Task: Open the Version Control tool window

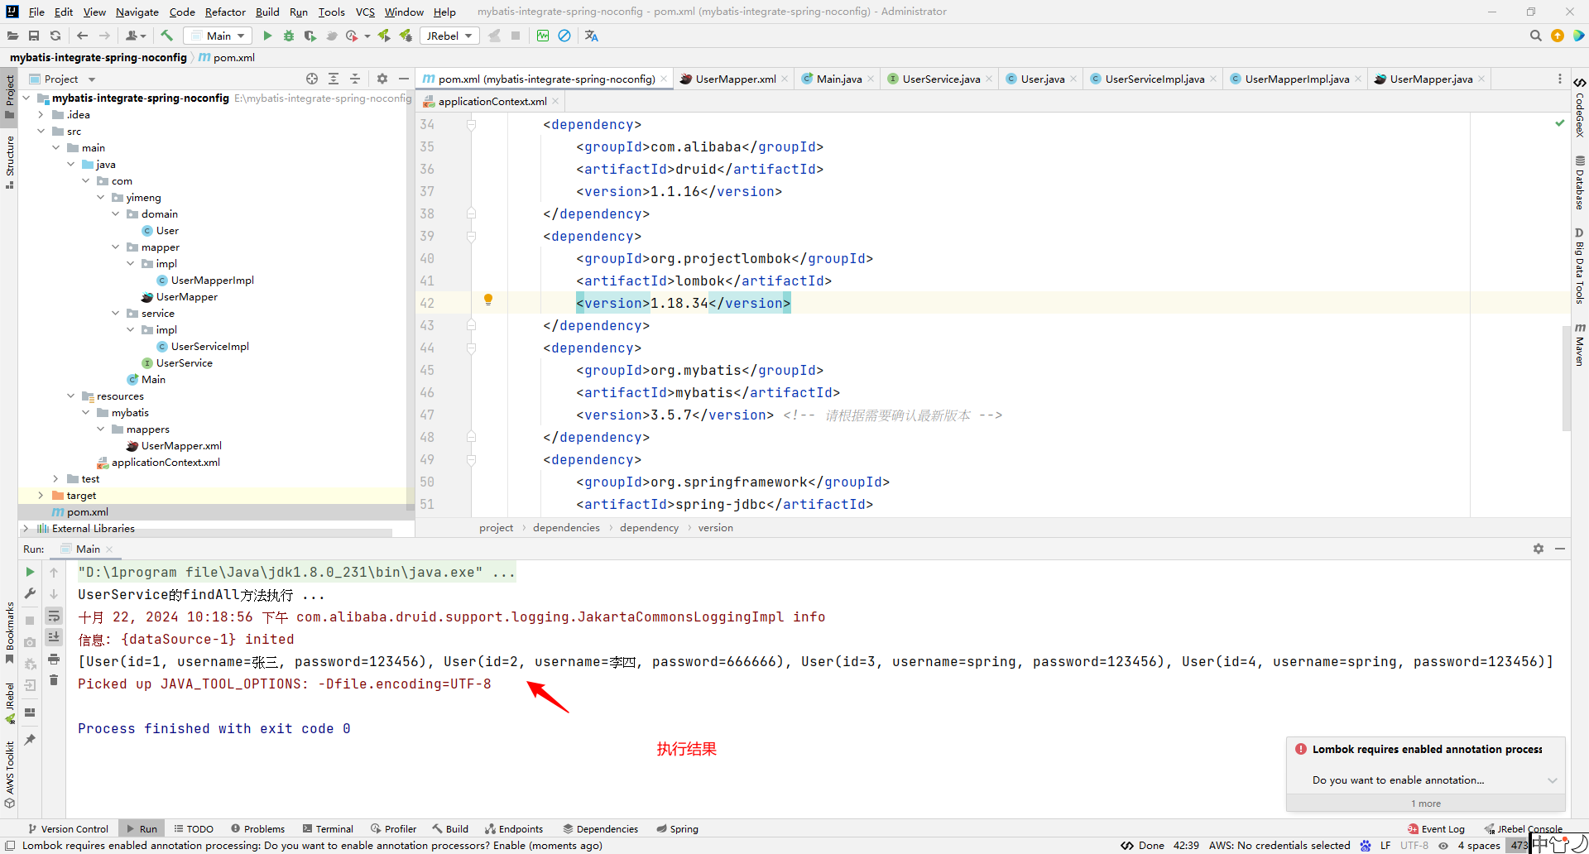Action: pos(68,828)
